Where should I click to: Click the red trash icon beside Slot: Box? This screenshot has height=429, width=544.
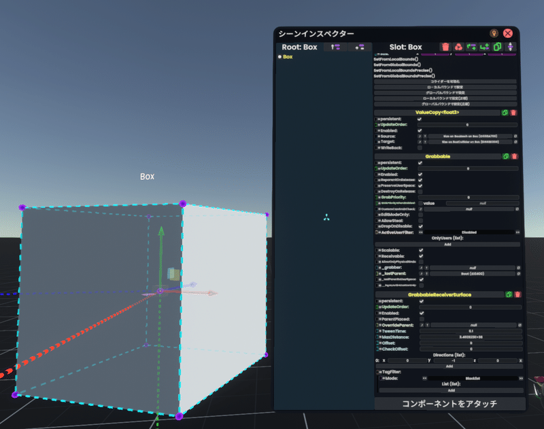445,47
